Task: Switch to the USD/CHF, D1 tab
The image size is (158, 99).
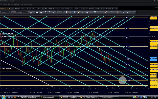Action: click(35, 8)
